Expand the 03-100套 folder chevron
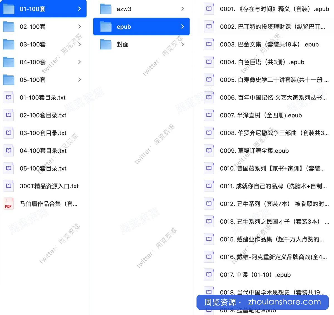 coord(79,44)
